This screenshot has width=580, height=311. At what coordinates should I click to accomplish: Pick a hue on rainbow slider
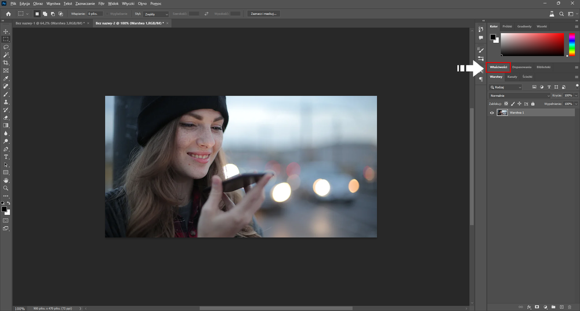(572, 45)
